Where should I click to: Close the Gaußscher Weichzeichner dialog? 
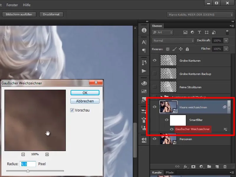coord(96,82)
